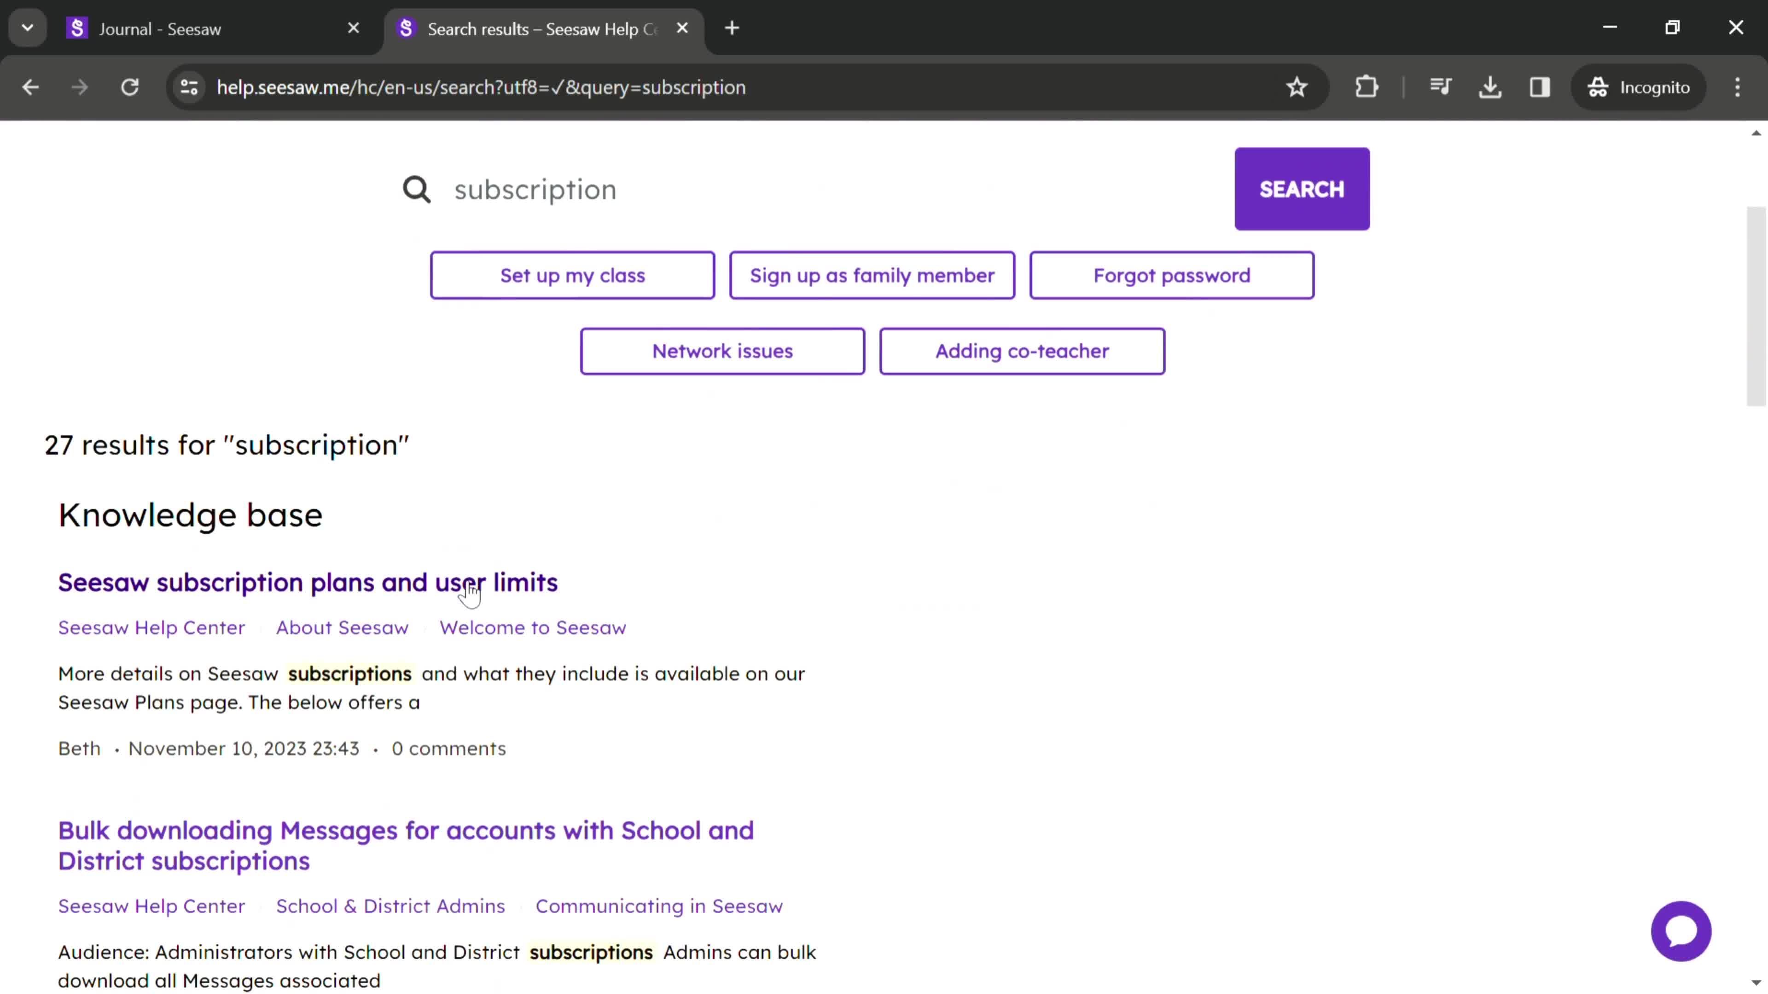
Task: Toggle the browser side panel
Action: (1540, 87)
